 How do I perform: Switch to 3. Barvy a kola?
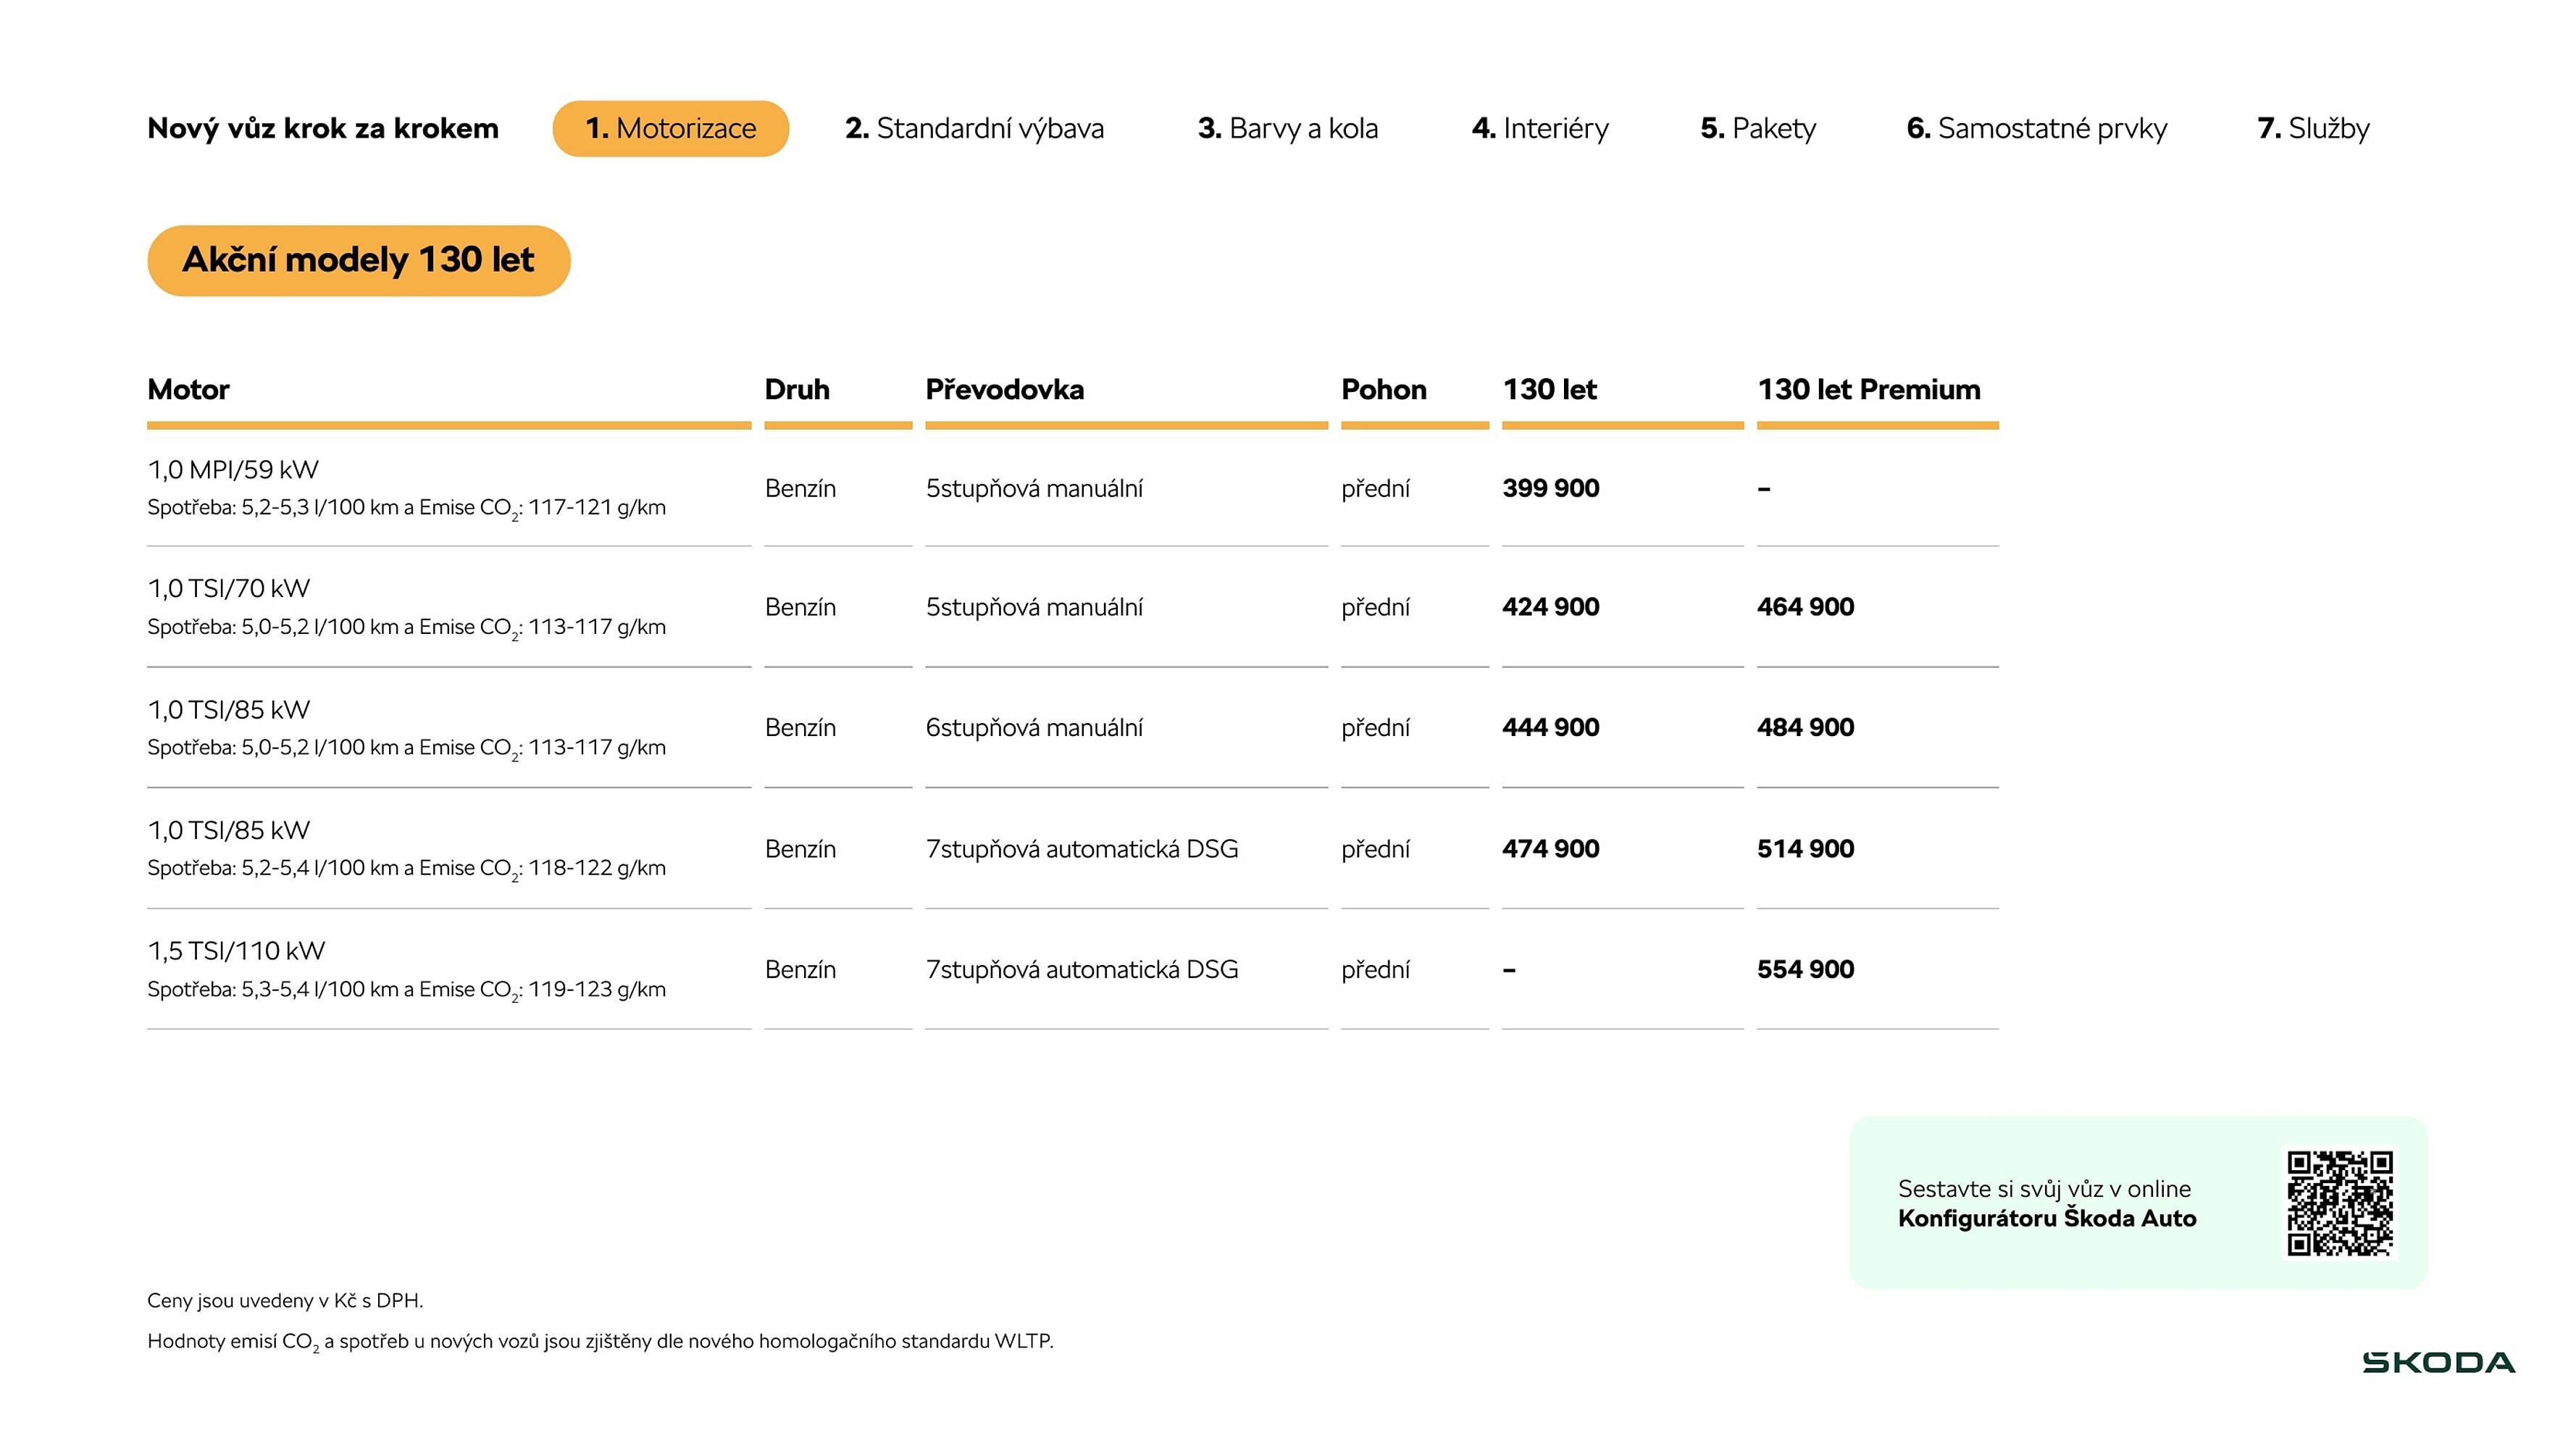point(1287,128)
